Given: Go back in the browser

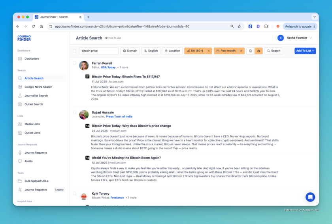Looking at the screenshot, I should (x=18, y=26).
